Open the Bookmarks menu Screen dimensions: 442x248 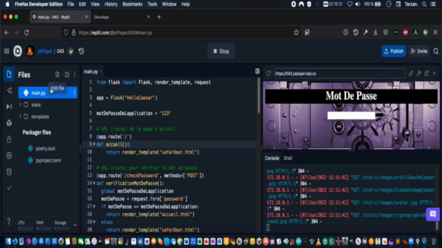pyautogui.click(x=132, y=4)
